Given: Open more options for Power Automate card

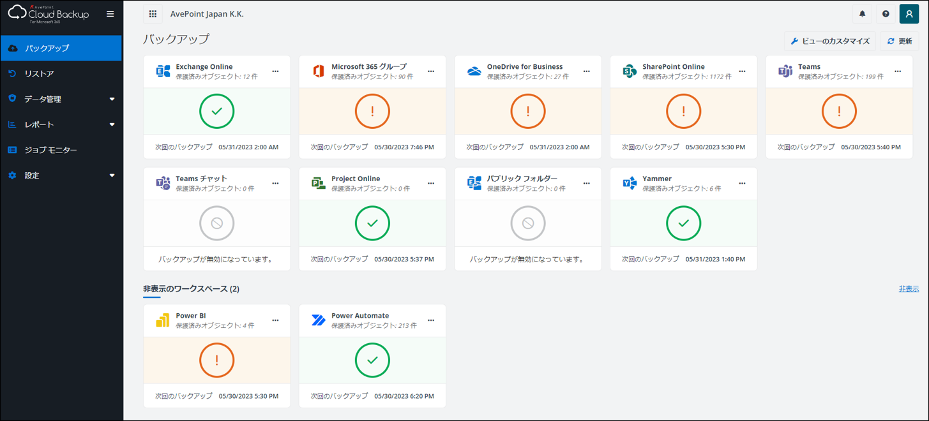Looking at the screenshot, I should (x=431, y=321).
